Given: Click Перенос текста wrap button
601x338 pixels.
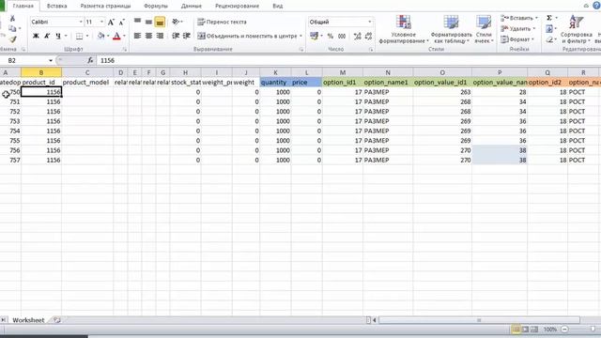Looking at the screenshot, I should pyautogui.click(x=222, y=22).
